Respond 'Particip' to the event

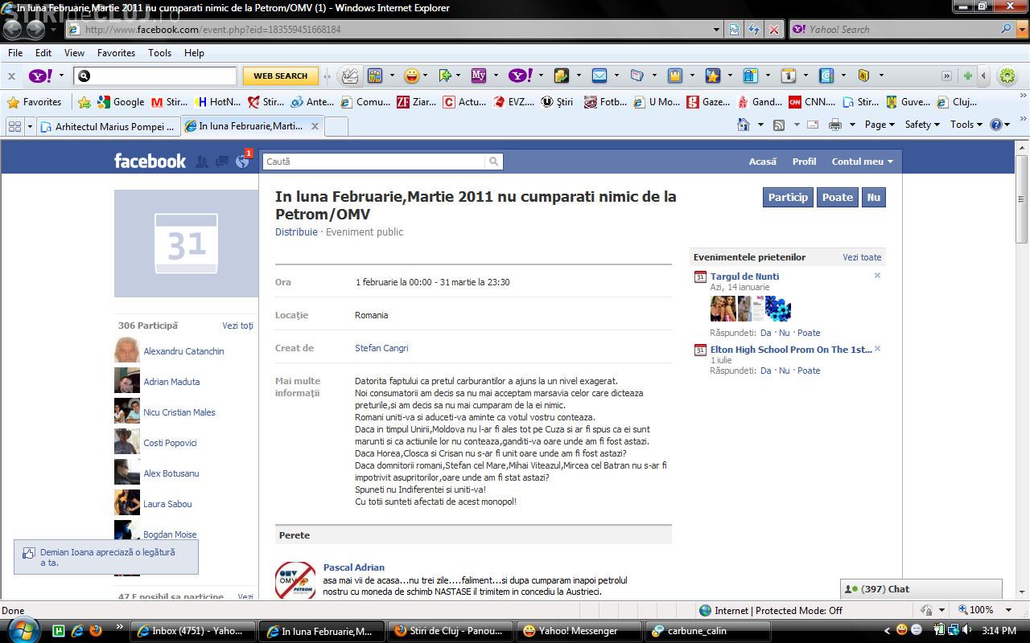788,198
